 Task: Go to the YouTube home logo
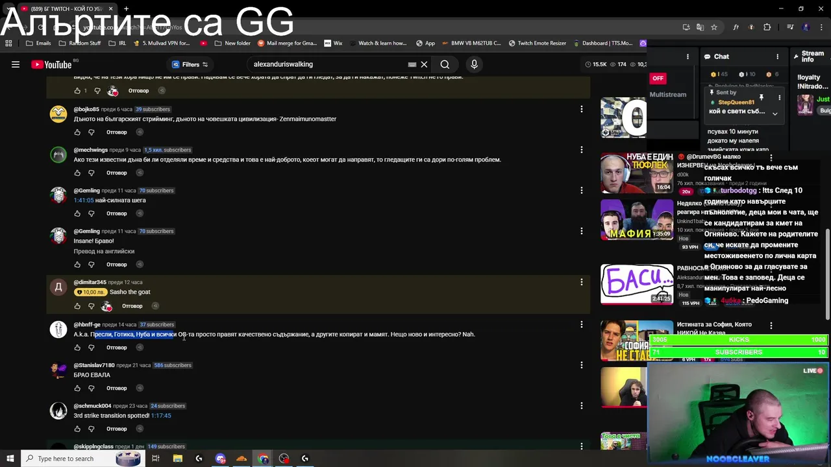click(x=51, y=64)
